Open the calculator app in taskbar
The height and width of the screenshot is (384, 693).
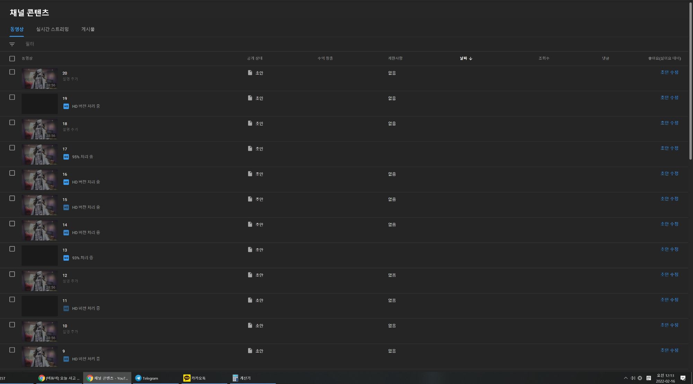[242, 378]
